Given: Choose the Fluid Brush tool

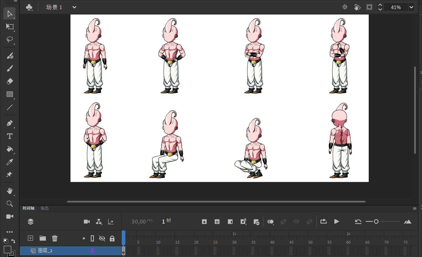Looking at the screenshot, I should [10, 56].
